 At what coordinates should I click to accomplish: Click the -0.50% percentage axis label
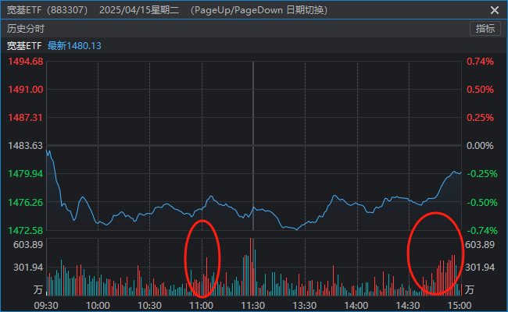coord(480,203)
